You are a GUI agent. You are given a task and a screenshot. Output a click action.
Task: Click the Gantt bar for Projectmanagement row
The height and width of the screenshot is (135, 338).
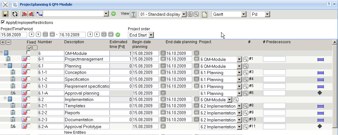tap(321, 59)
